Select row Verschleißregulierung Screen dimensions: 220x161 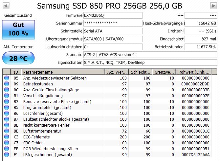click(107, 96)
